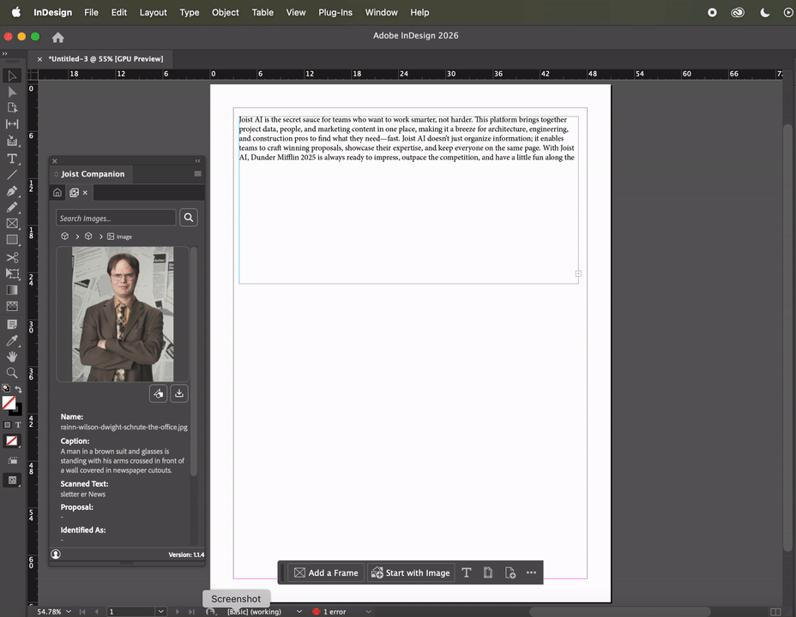Click the black Stroke swatch
Screen dimensions: 796x617
[x=16, y=410]
